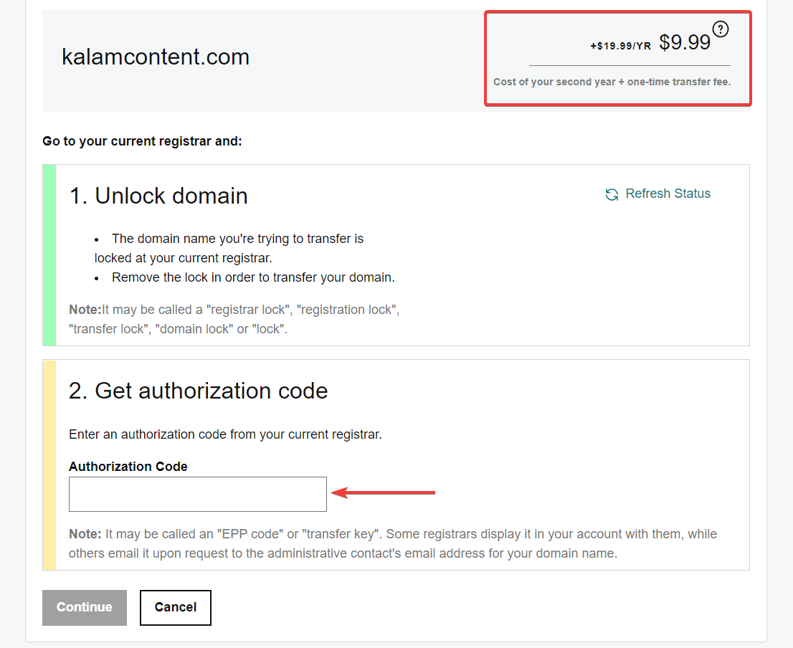Click the note about EPP code below the input
793x648 pixels.
392,543
